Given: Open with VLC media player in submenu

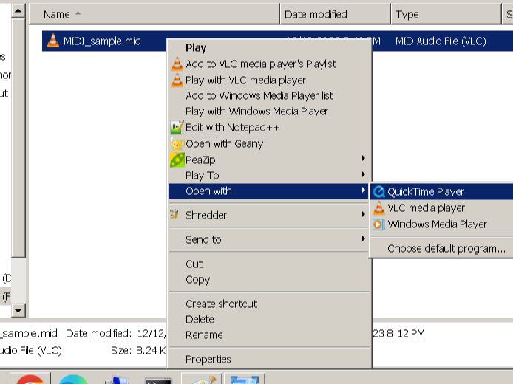Looking at the screenshot, I should (442, 208).
